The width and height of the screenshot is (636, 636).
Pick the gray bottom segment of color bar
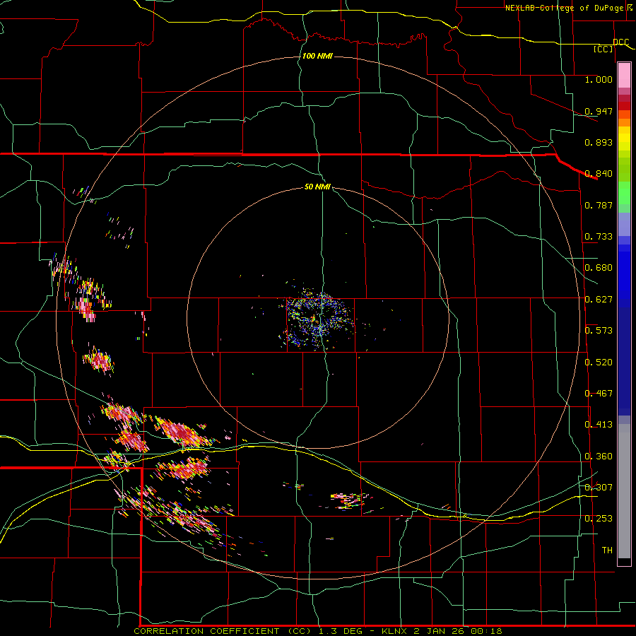624,491
